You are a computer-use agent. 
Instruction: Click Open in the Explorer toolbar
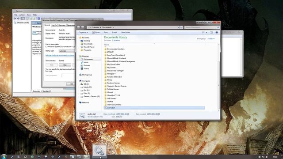[96, 32]
